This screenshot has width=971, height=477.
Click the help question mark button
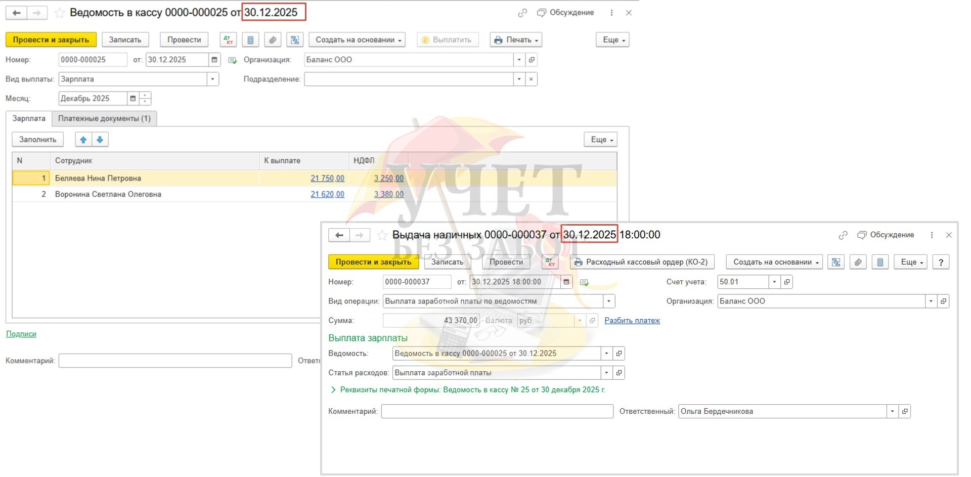click(x=941, y=262)
